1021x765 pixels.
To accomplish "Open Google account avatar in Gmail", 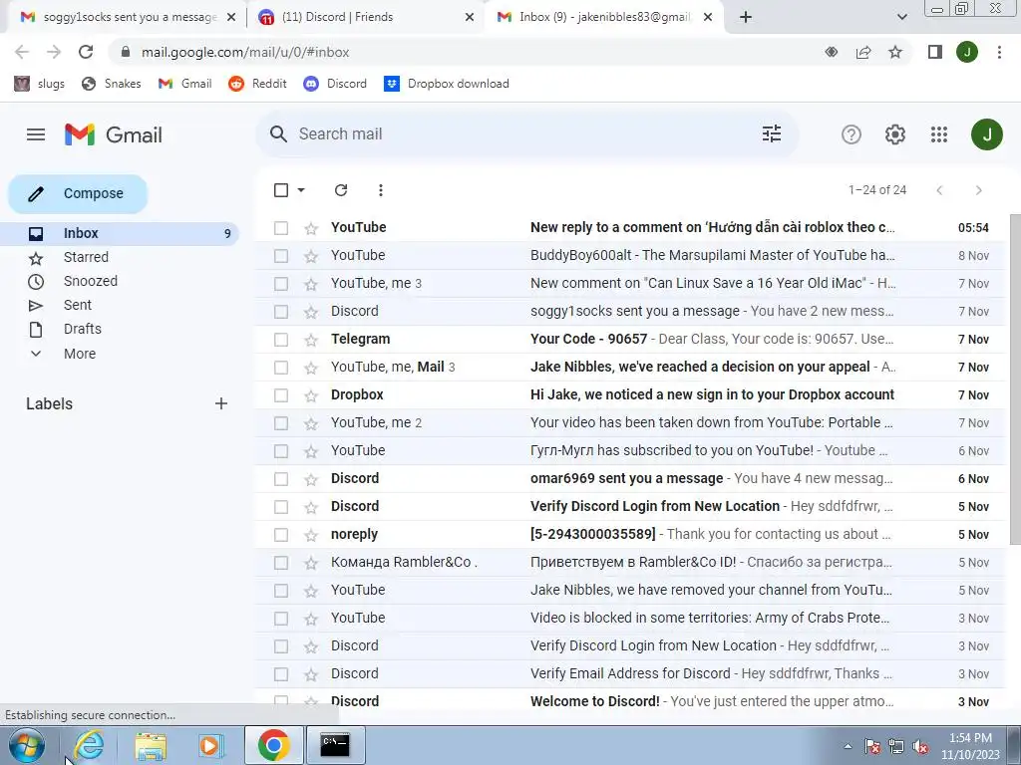I will click(x=986, y=134).
